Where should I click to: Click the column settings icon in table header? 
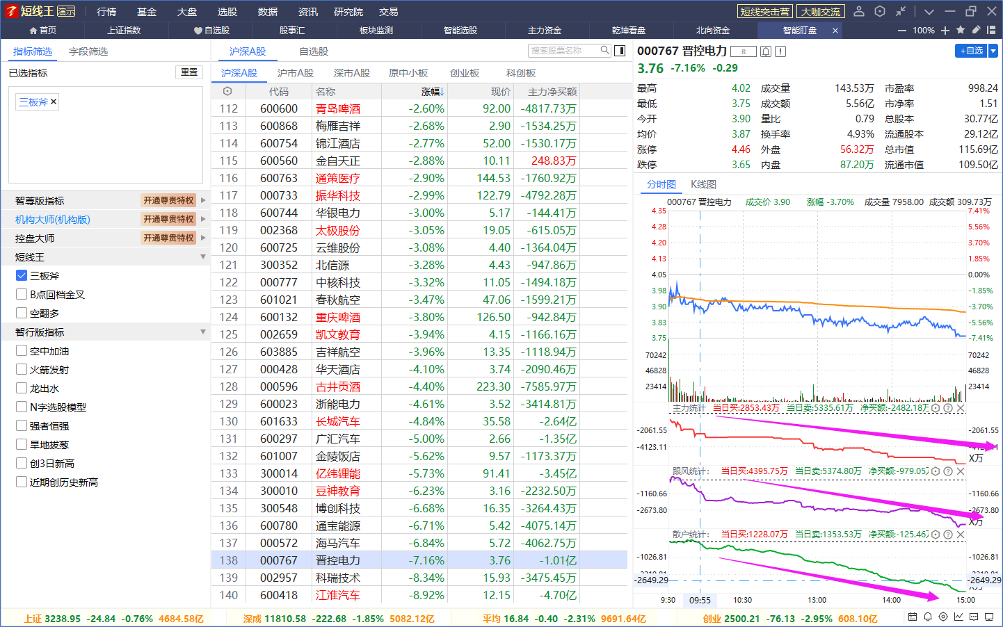[227, 91]
